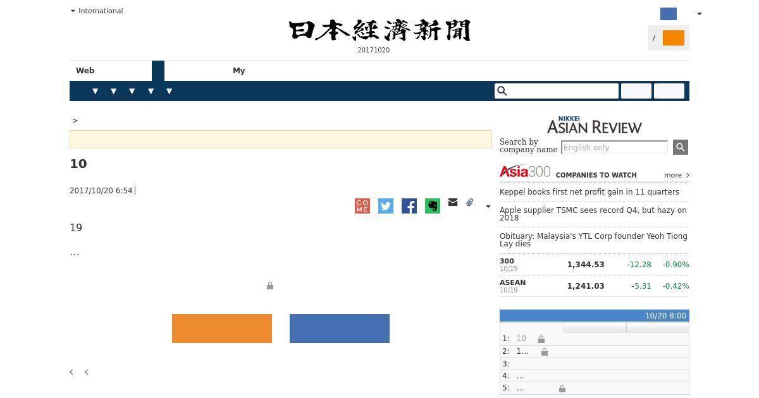This screenshot has width=759, height=398.
Task: Click the pale yellow notice banner
Action: click(x=281, y=139)
